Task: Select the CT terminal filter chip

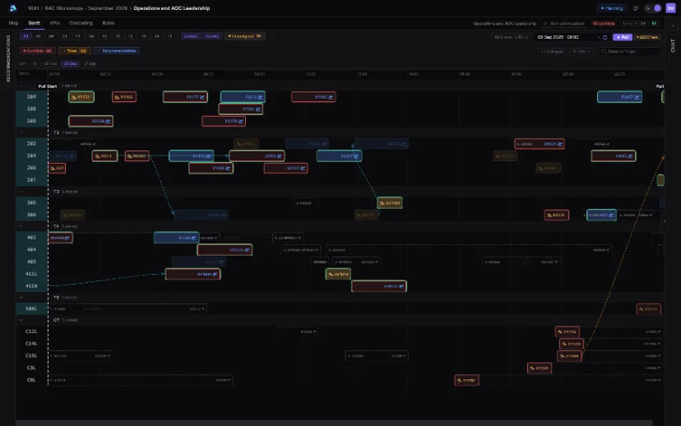Action: click(64, 36)
